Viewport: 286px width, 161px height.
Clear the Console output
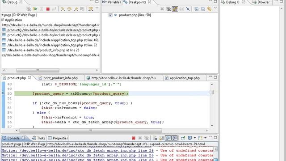(x=155, y=138)
